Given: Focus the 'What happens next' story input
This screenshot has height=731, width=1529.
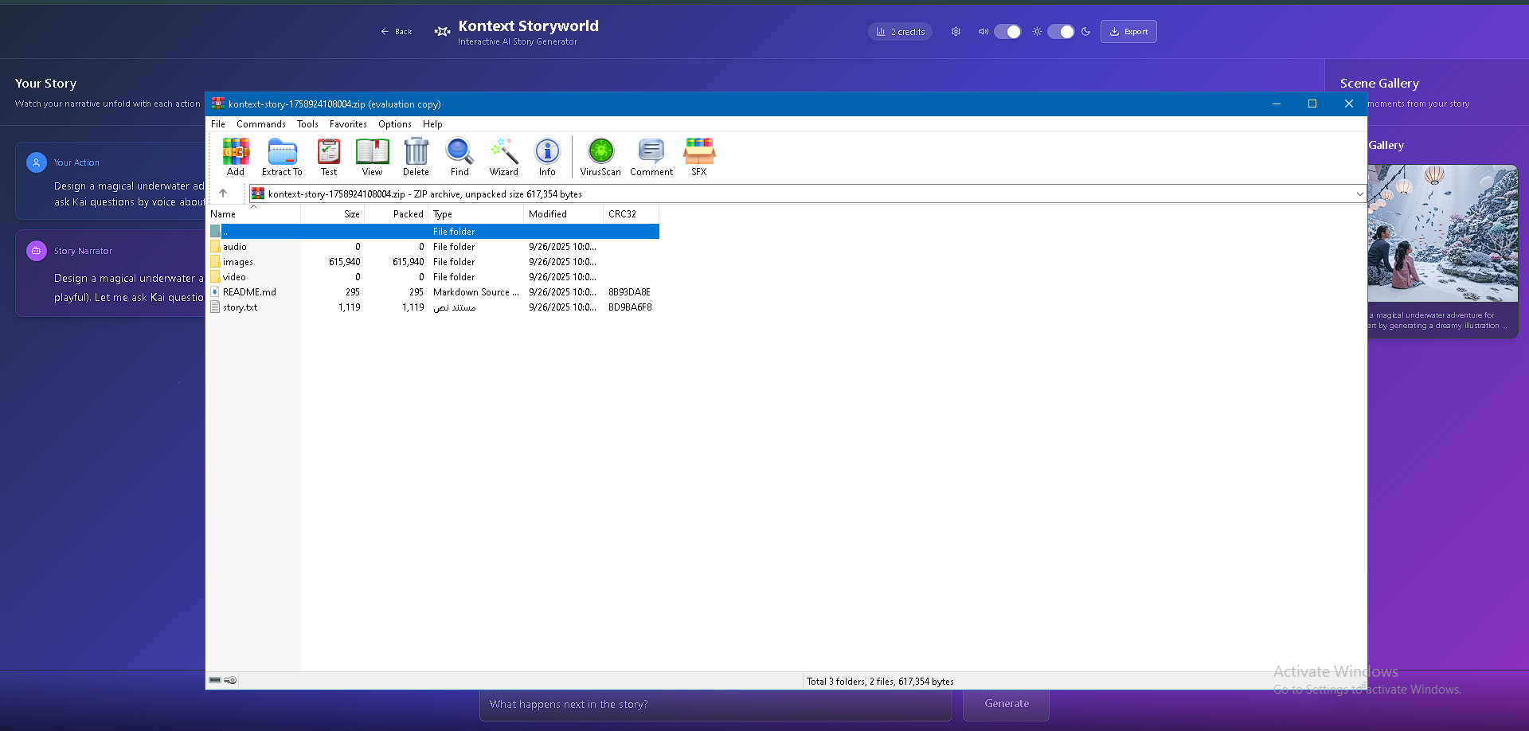Looking at the screenshot, I should [x=716, y=705].
